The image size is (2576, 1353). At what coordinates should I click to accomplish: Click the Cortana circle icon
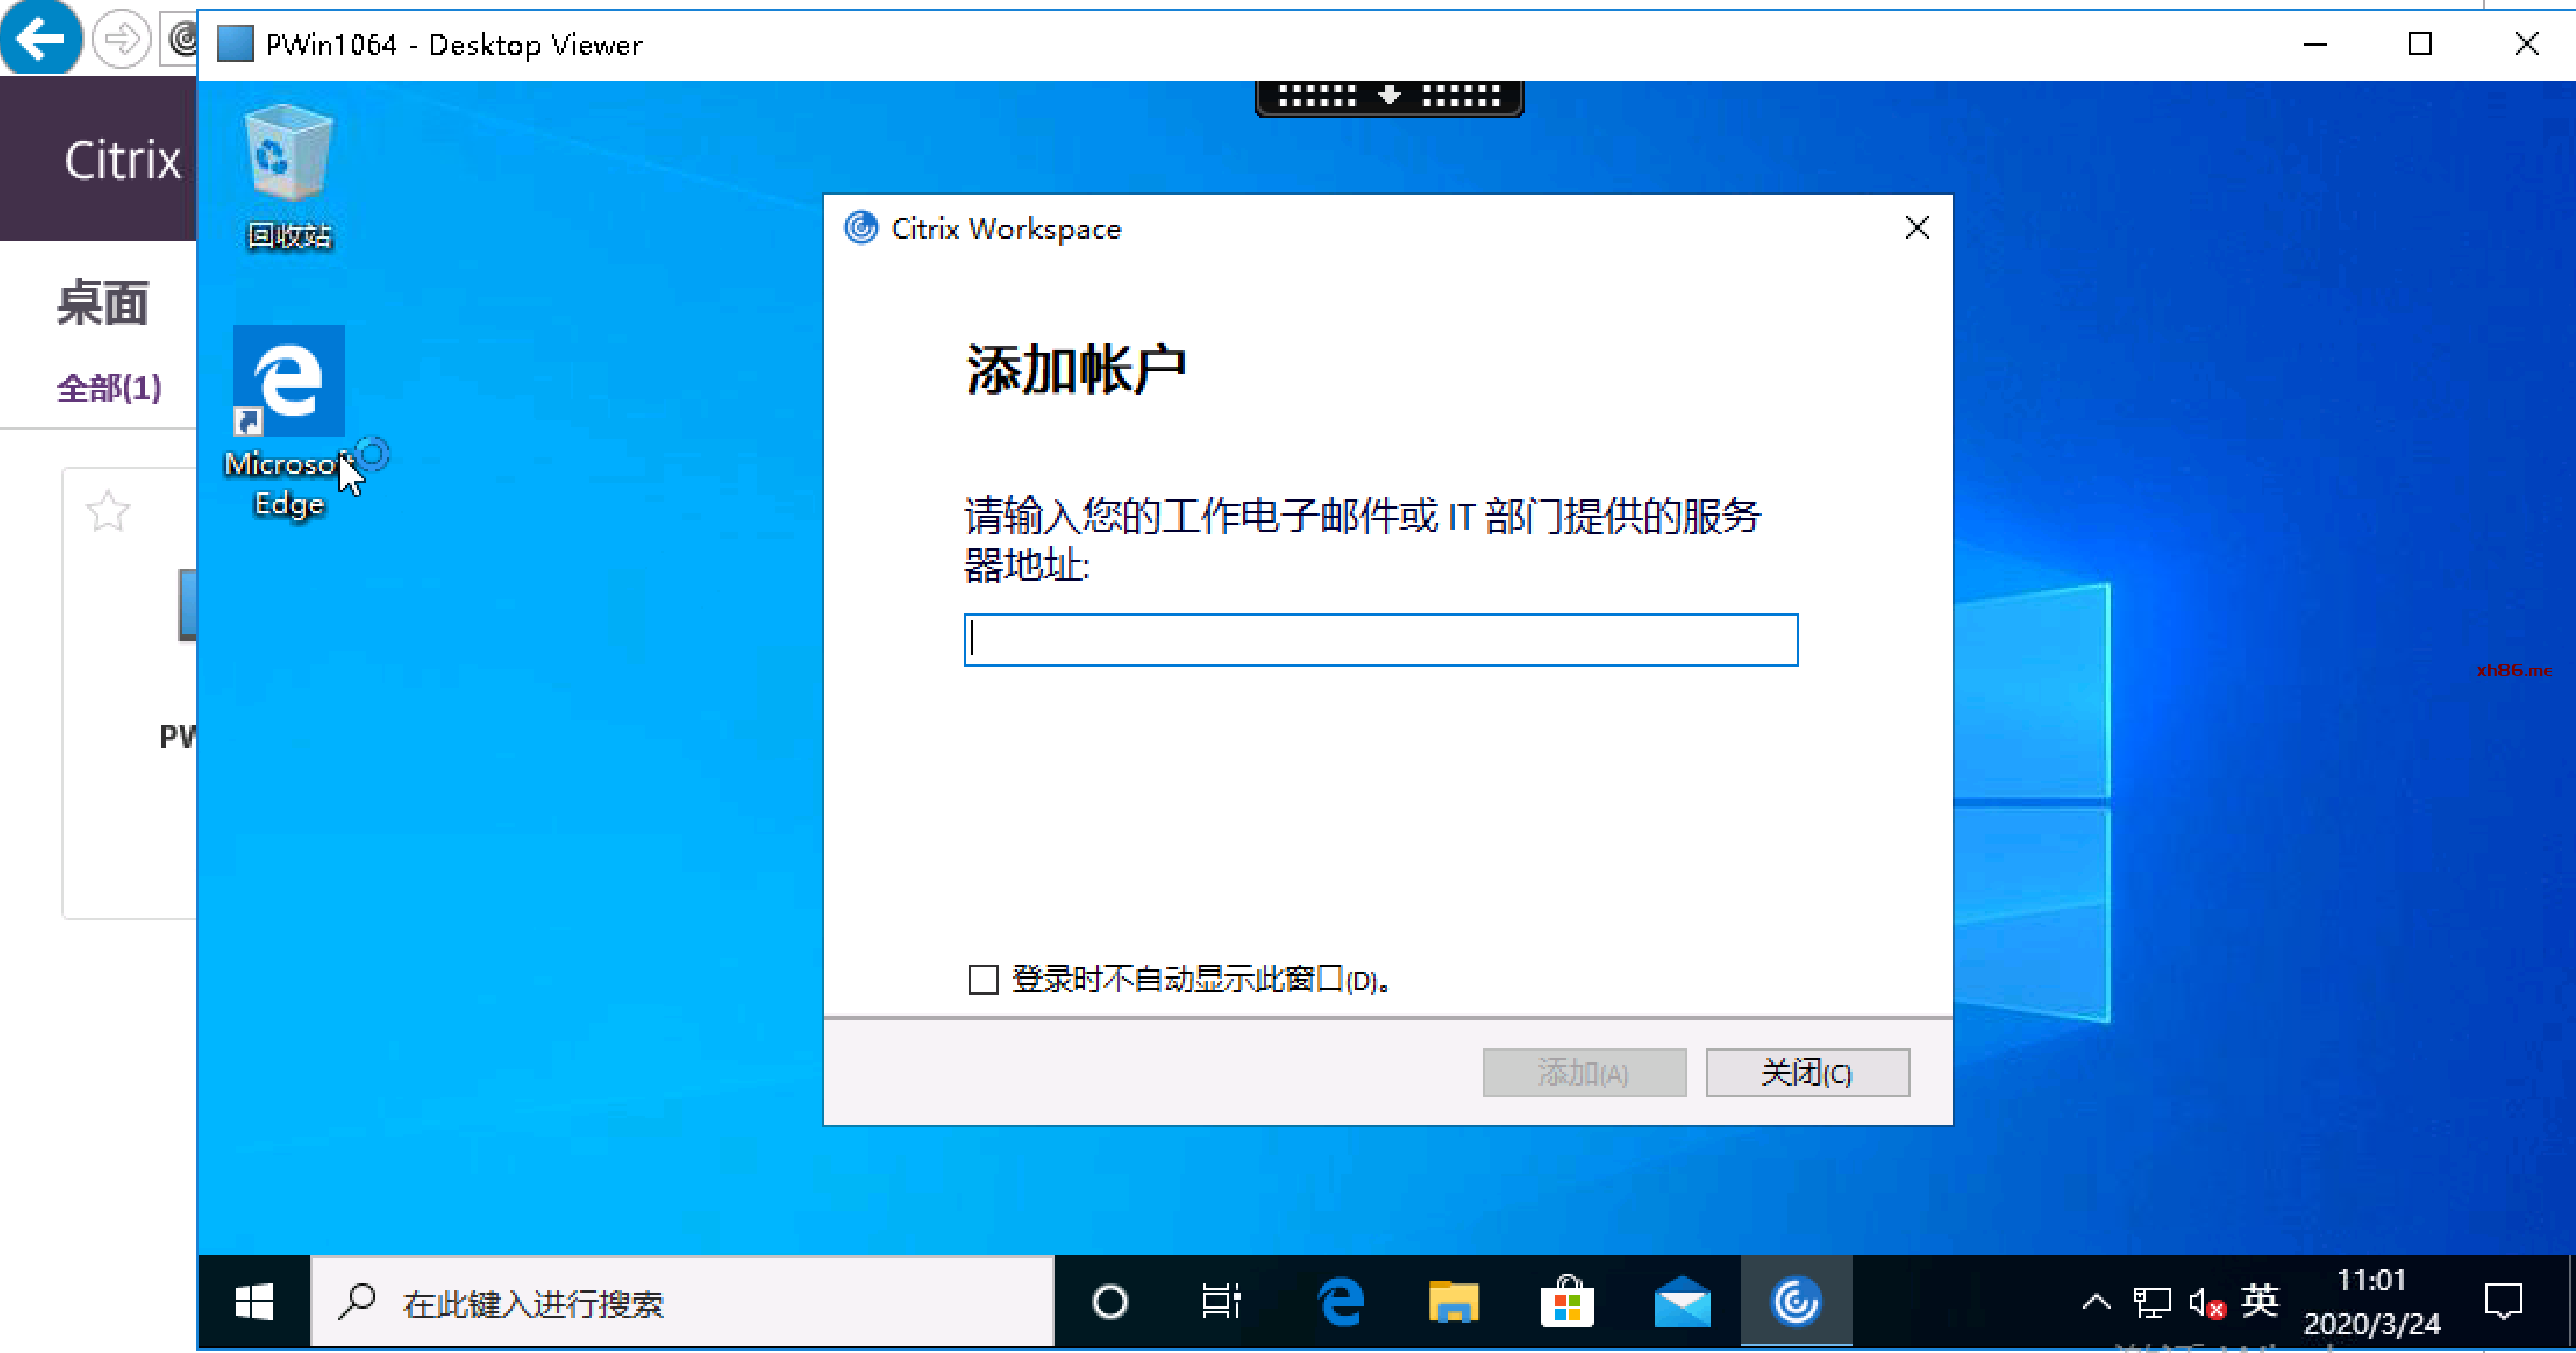pos(1110,1302)
